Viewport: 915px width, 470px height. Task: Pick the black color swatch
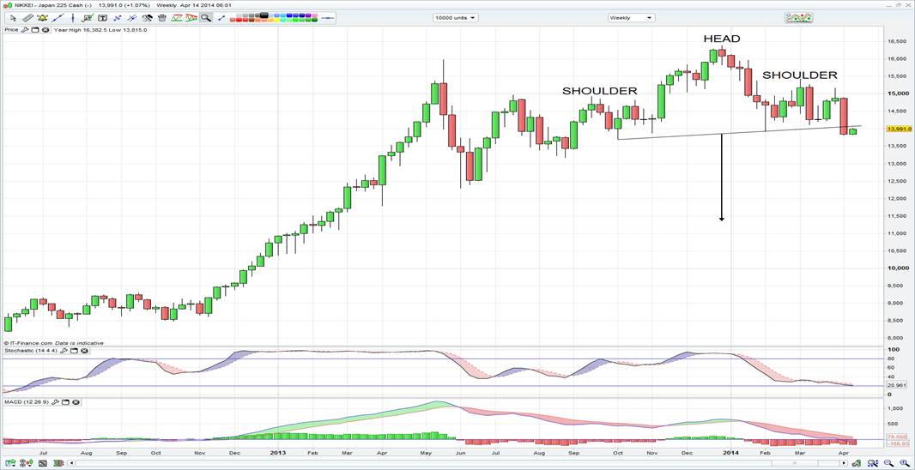point(264,15)
